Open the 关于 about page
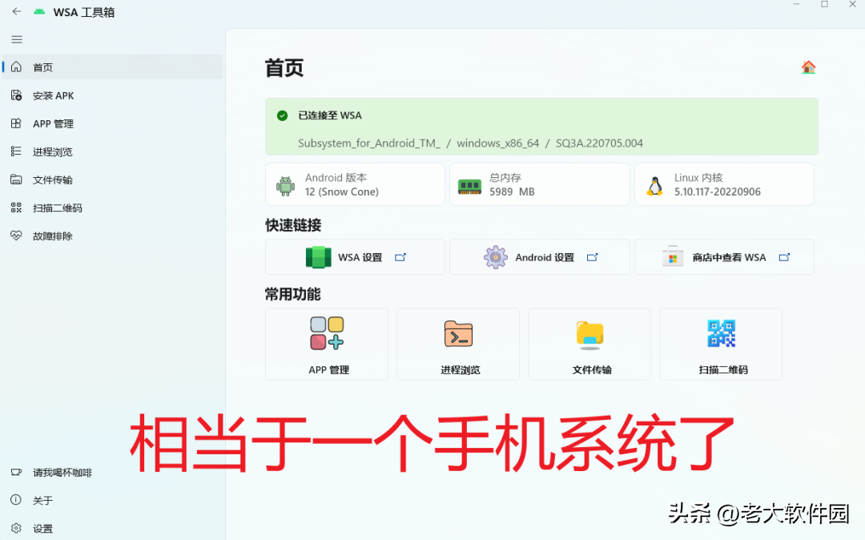Image resolution: width=865 pixels, height=540 pixels. pyautogui.click(x=113, y=500)
